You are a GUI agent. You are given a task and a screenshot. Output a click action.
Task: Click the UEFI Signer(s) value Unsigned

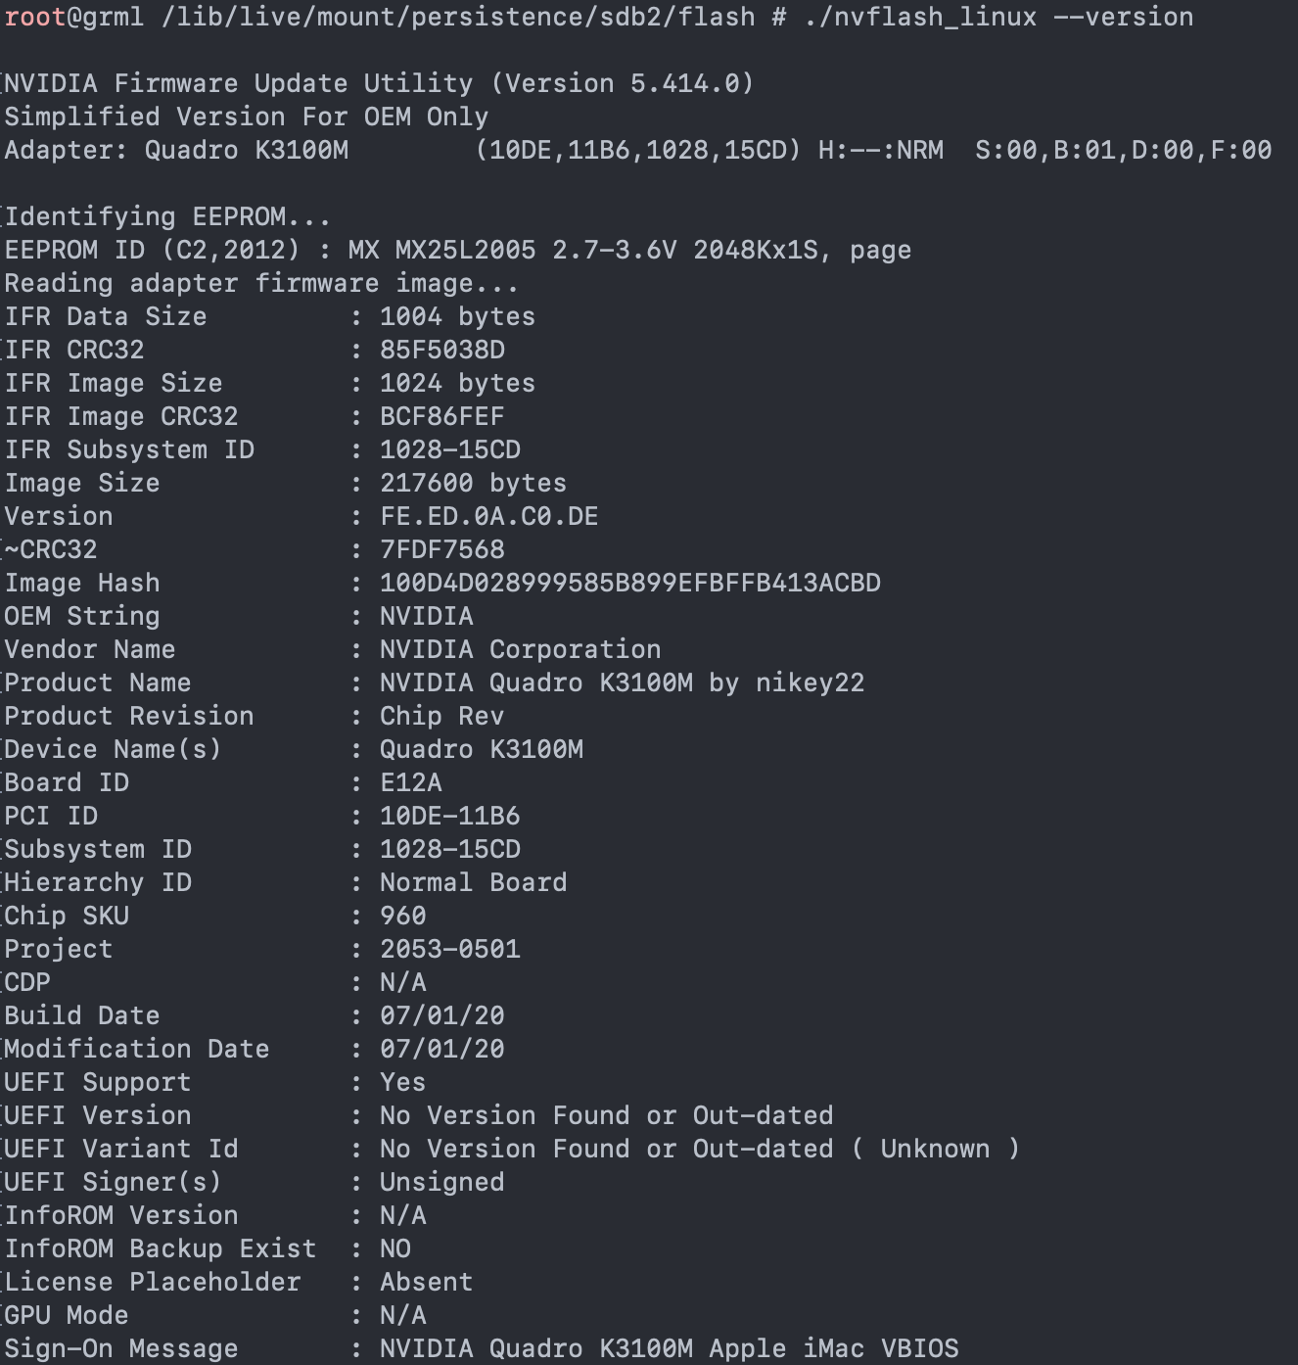441,1182
